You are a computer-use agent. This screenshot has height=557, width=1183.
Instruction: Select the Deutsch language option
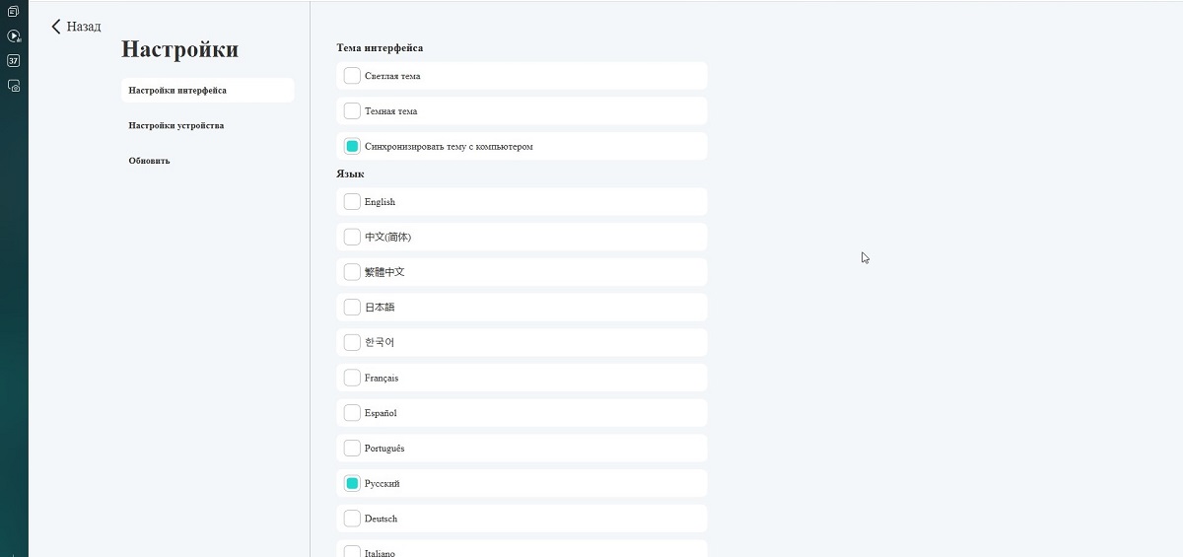[352, 519]
